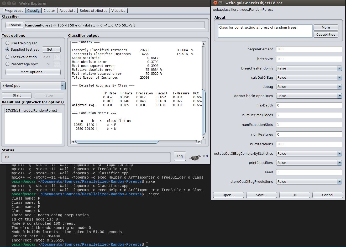Open the printClassifiers dropdown

[x=309, y=163]
